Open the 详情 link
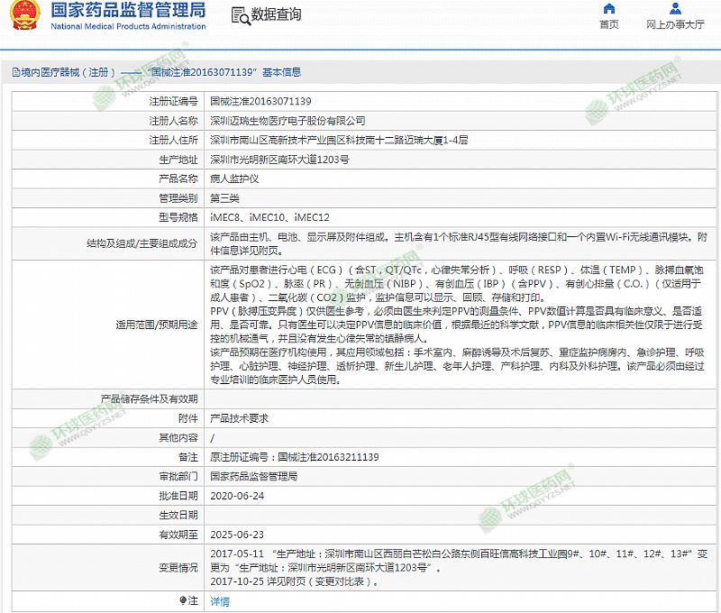721x613 pixels. (x=220, y=601)
